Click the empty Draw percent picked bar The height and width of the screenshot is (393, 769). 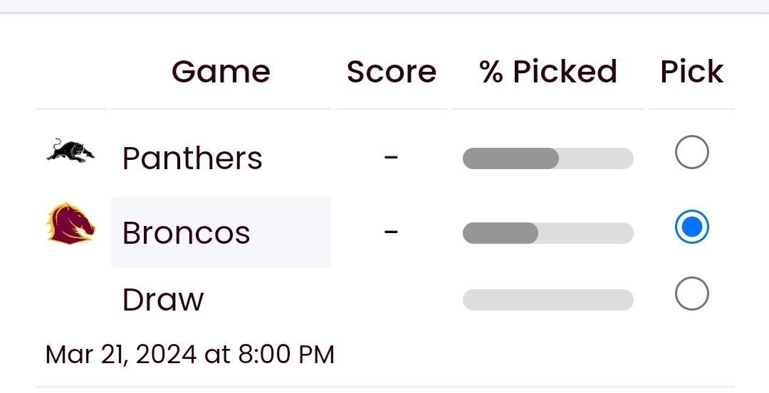tap(548, 299)
